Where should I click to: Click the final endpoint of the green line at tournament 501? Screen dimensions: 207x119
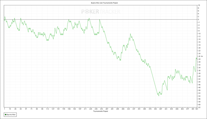[x=197, y=58]
